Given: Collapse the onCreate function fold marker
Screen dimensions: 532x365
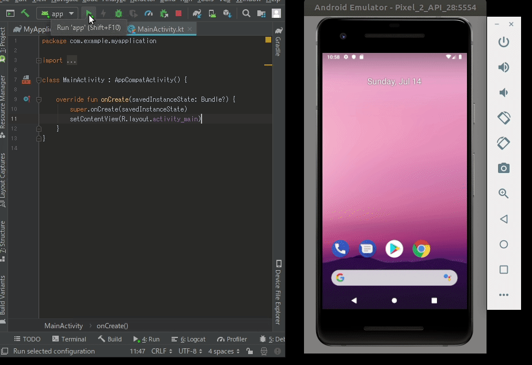Looking at the screenshot, I should click(39, 99).
